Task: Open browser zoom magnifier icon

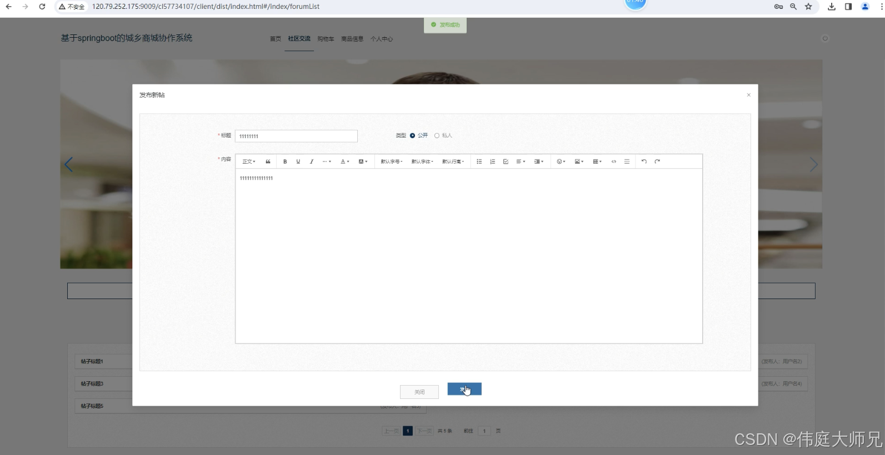Action: point(793,7)
